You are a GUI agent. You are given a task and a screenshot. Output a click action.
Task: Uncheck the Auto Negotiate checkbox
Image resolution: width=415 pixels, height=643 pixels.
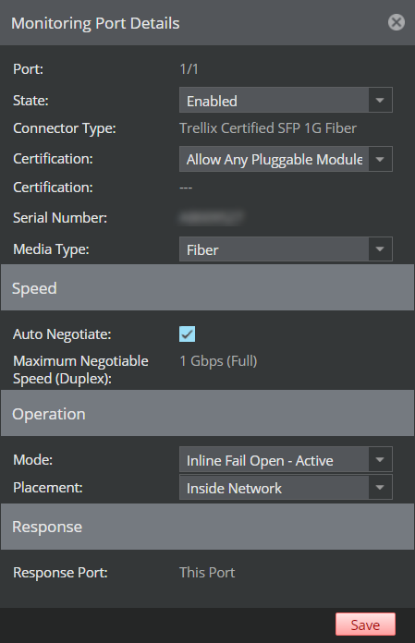[x=187, y=334]
